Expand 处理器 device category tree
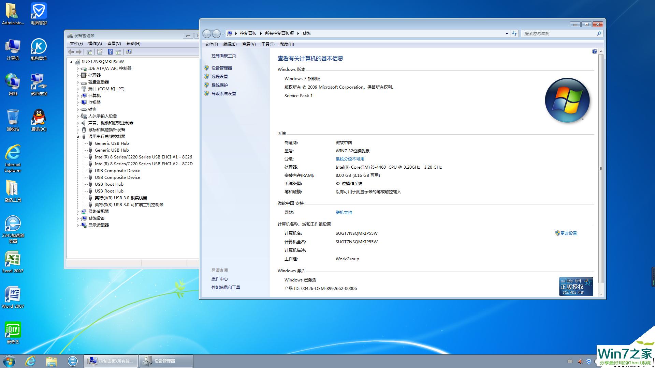 [77, 75]
